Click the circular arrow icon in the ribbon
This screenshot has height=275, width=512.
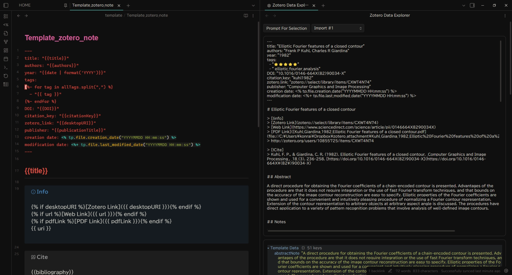(6, 76)
